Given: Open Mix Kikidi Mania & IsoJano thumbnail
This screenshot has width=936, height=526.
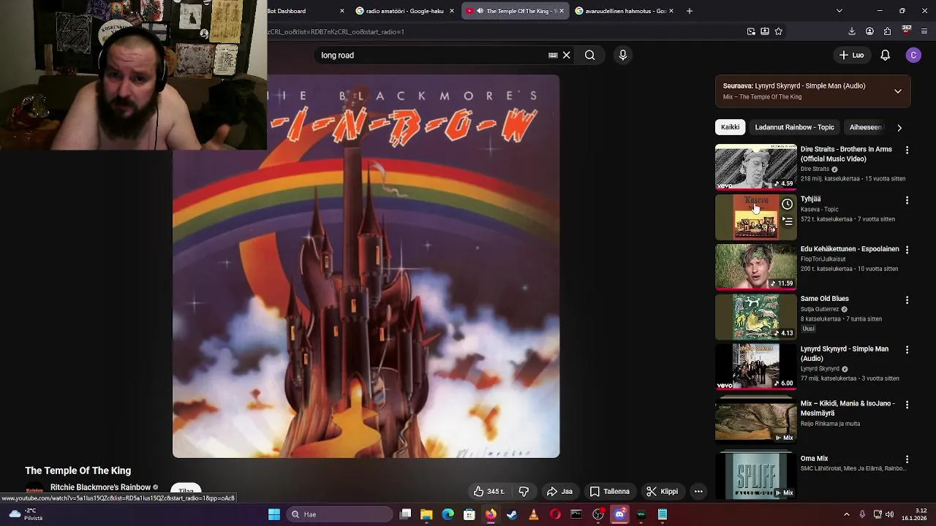Looking at the screenshot, I should [755, 422].
